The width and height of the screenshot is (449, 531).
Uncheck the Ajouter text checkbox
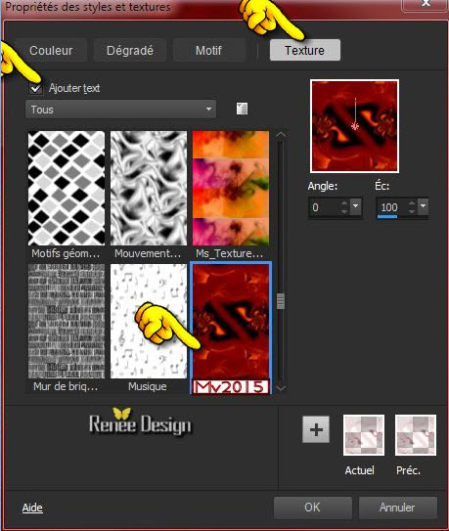pos(35,89)
